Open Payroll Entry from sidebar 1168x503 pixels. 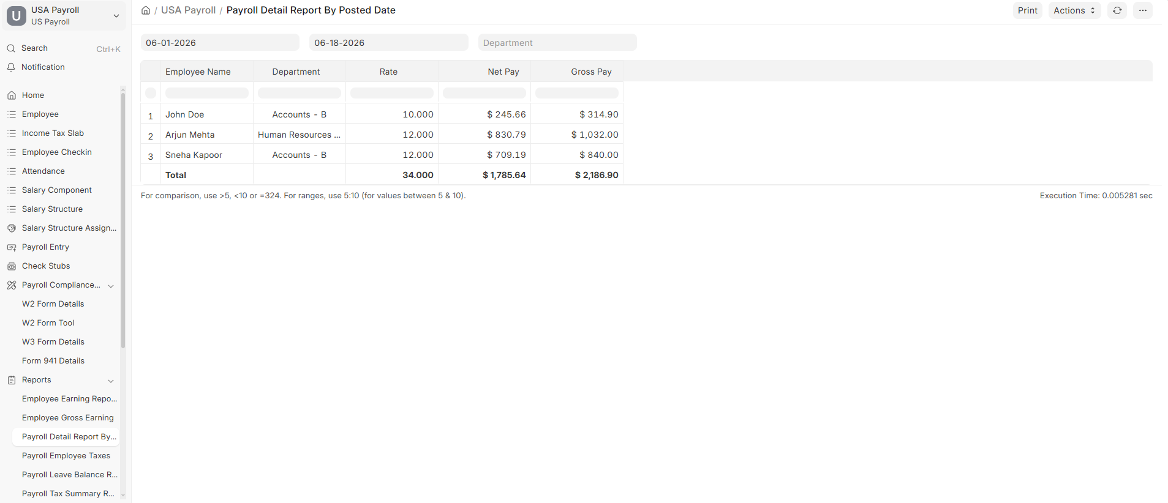[x=45, y=247]
